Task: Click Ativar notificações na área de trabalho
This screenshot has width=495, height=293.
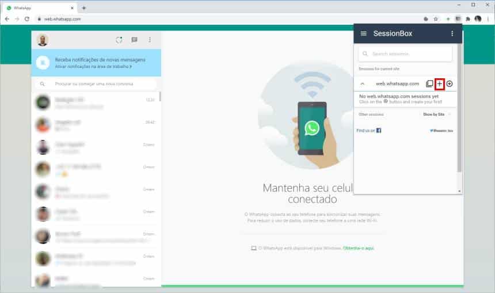Action: click(93, 67)
